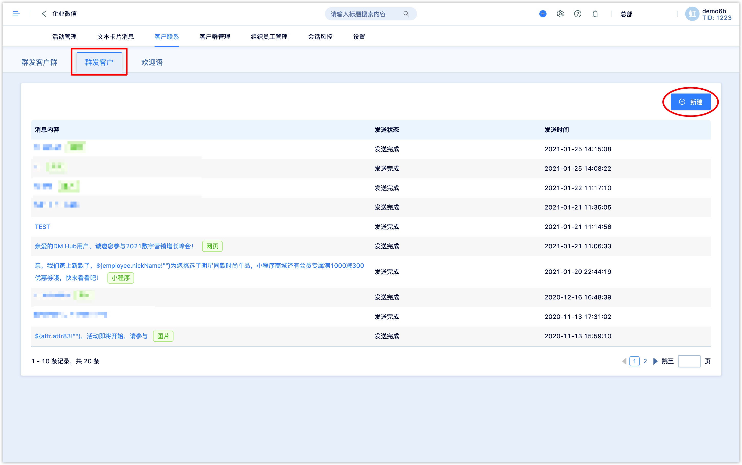Go to next page arrow
Image resolution: width=742 pixels, height=465 pixels.
655,361
